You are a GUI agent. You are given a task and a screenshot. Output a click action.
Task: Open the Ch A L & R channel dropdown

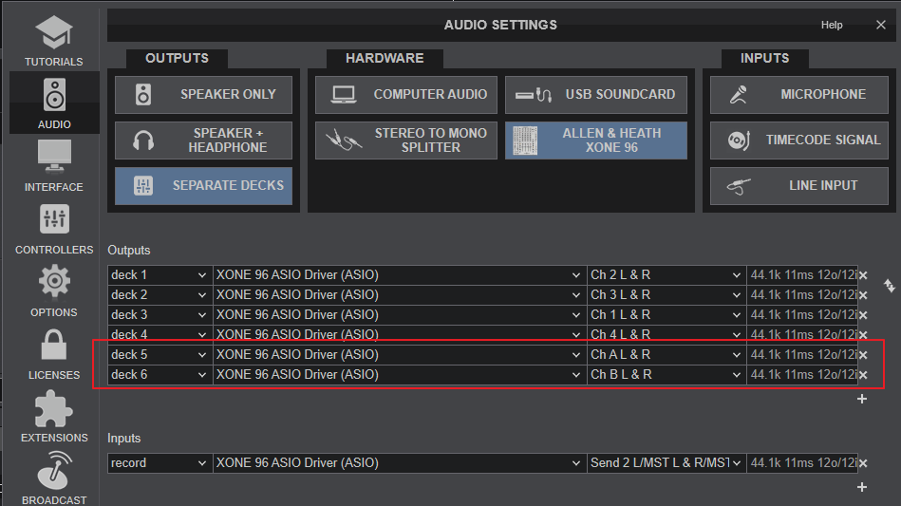pyautogui.click(x=666, y=355)
